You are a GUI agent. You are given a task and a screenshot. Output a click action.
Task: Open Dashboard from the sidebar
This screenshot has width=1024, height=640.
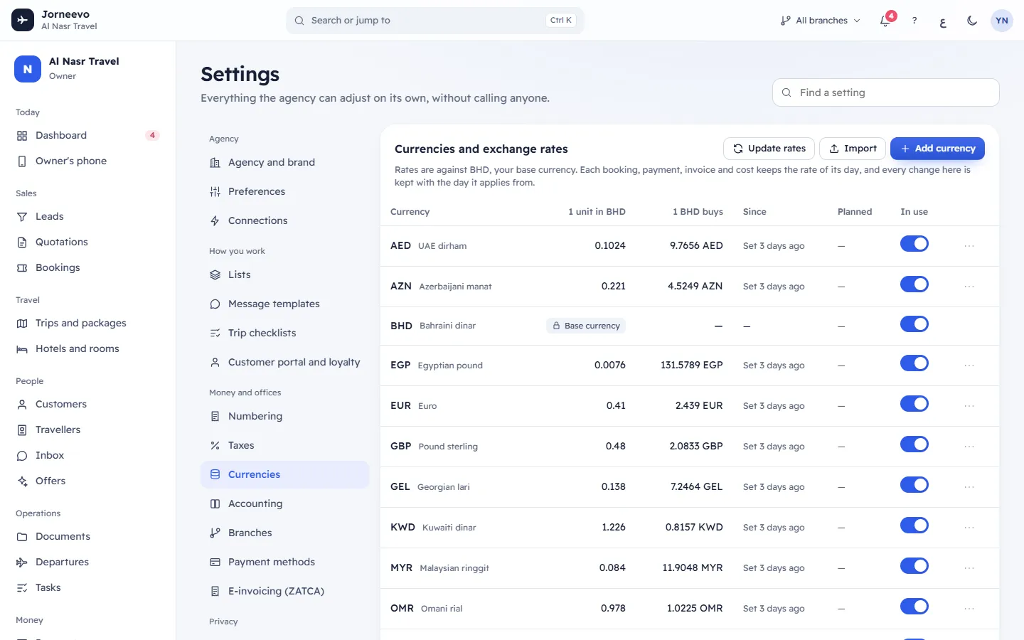pos(87,135)
